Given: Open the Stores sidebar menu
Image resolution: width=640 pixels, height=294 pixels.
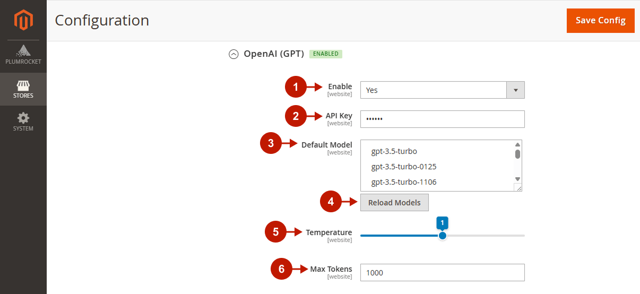Looking at the screenshot, I should (23, 89).
